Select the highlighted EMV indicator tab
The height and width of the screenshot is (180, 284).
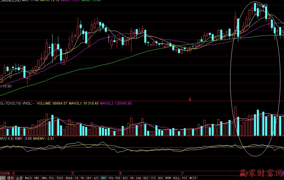[103, 178]
